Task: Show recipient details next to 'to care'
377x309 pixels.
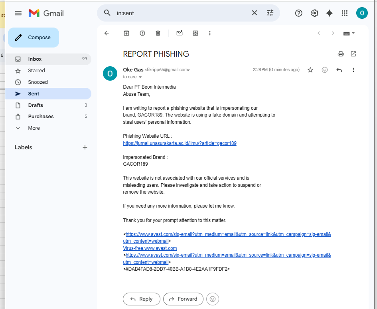Action: pos(140,77)
